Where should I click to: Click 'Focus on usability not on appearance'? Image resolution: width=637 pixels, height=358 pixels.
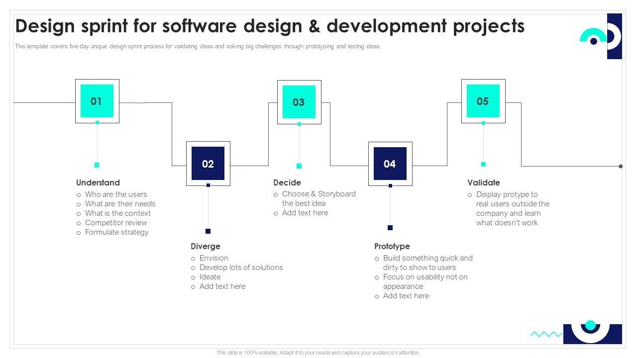(x=425, y=281)
